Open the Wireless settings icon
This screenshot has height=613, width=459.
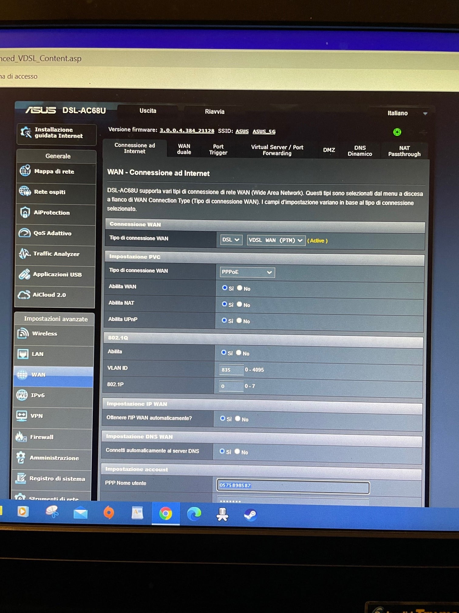[23, 334]
